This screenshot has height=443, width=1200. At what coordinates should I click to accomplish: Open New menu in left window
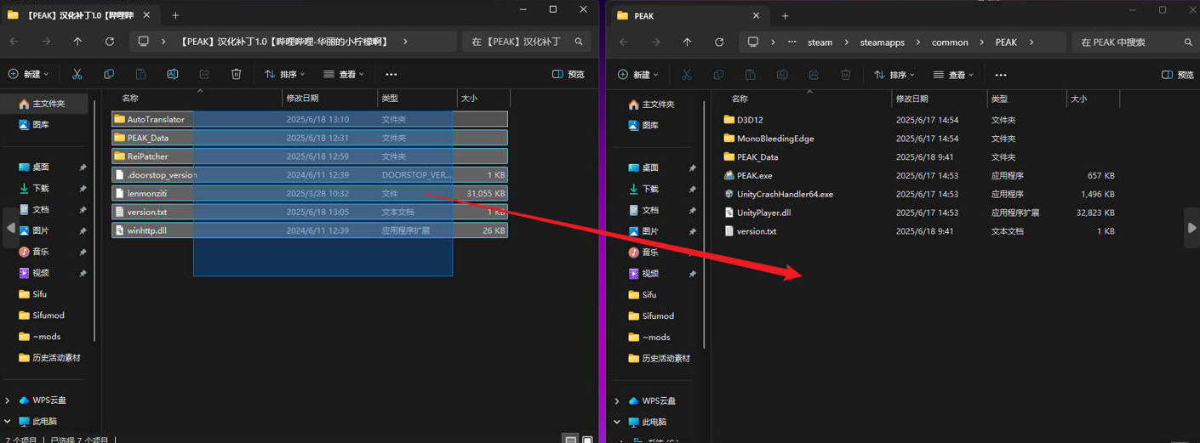[29, 74]
